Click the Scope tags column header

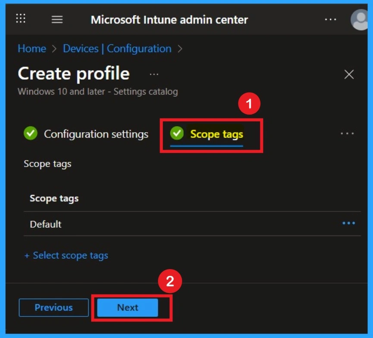[x=54, y=198]
